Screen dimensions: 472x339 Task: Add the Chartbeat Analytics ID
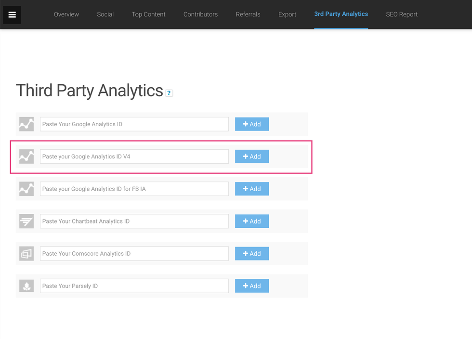pos(252,221)
